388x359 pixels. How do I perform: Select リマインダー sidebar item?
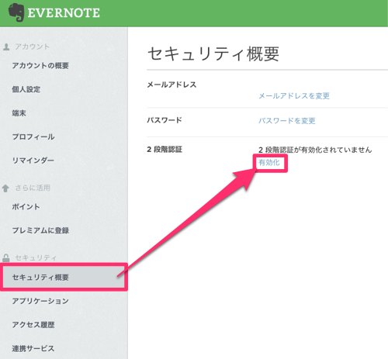pyautogui.click(x=33, y=161)
